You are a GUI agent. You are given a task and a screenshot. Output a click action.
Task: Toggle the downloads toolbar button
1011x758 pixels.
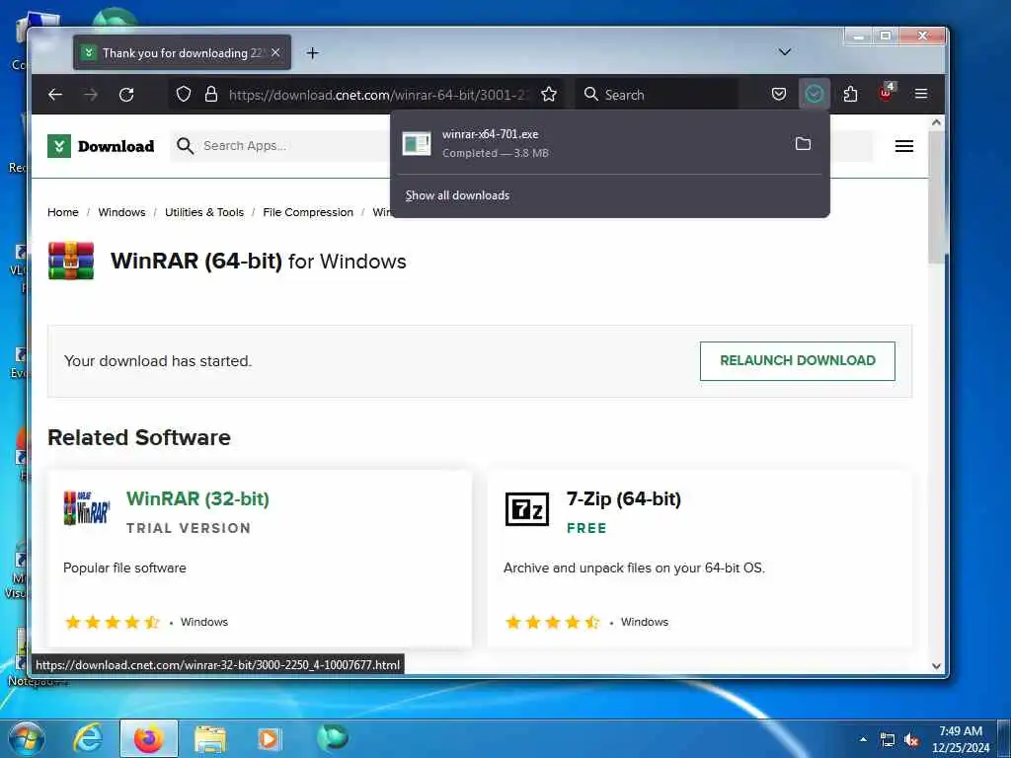(815, 95)
